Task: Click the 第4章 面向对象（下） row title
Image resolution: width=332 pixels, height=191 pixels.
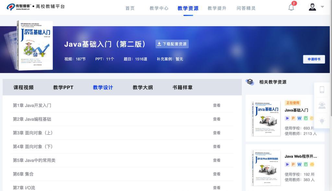Action: coord(33,146)
